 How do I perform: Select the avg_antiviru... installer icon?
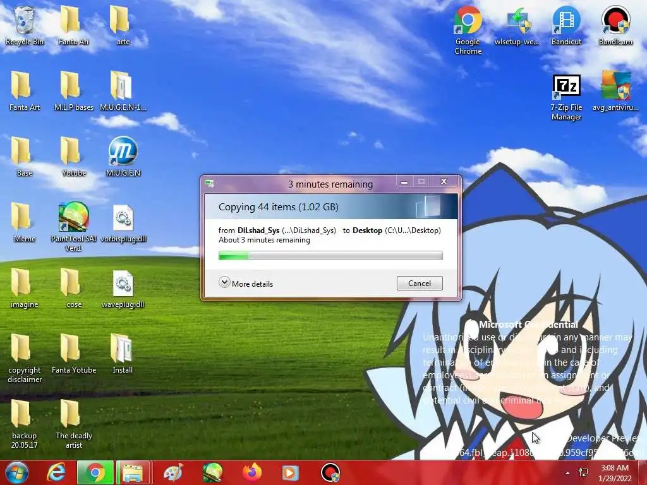tap(615, 92)
